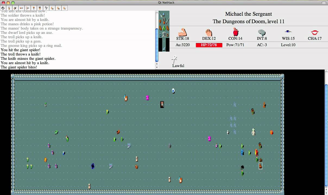
Task: Click the blue floating eye on the map
Action: 173,91
